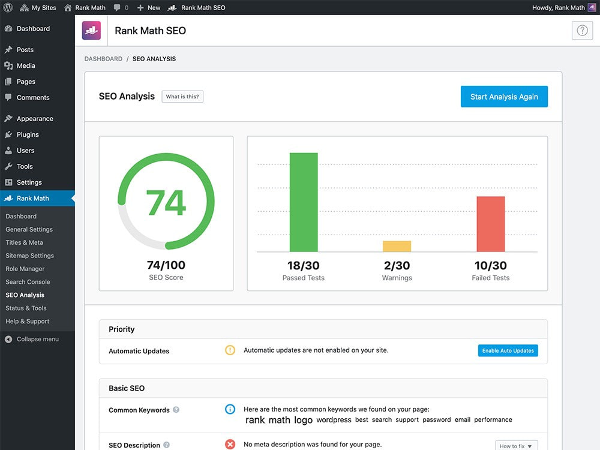Click the Users person icon
Viewport: 600px width, 450px height.
8,151
